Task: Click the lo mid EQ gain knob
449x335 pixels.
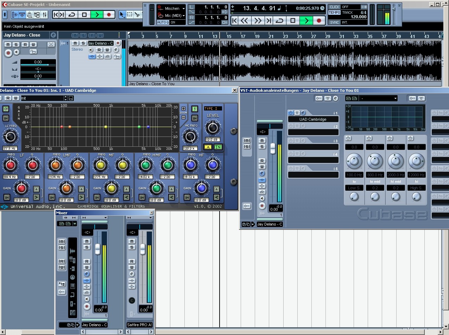Action: pos(375,161)
